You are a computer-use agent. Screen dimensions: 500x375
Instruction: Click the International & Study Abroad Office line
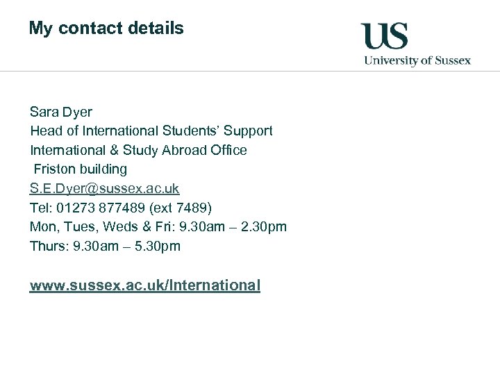pos(138,150)
